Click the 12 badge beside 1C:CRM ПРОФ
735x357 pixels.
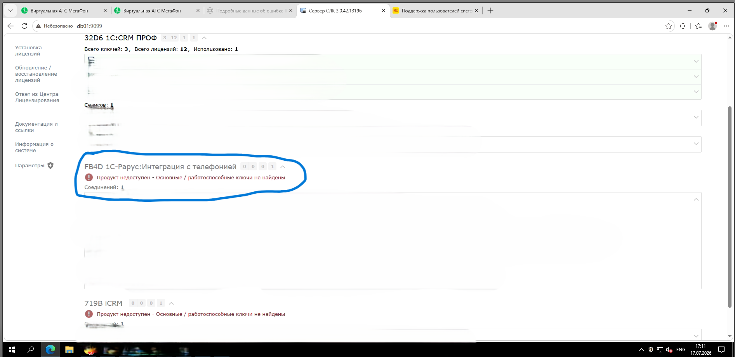click(174, 38)
